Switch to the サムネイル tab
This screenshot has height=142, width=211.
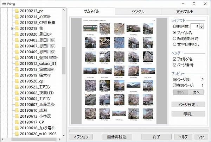(x=91, y=11)
